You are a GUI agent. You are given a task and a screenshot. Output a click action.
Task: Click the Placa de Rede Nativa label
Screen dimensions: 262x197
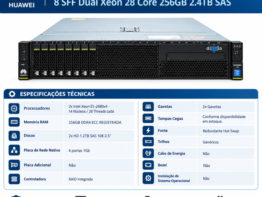42,150
